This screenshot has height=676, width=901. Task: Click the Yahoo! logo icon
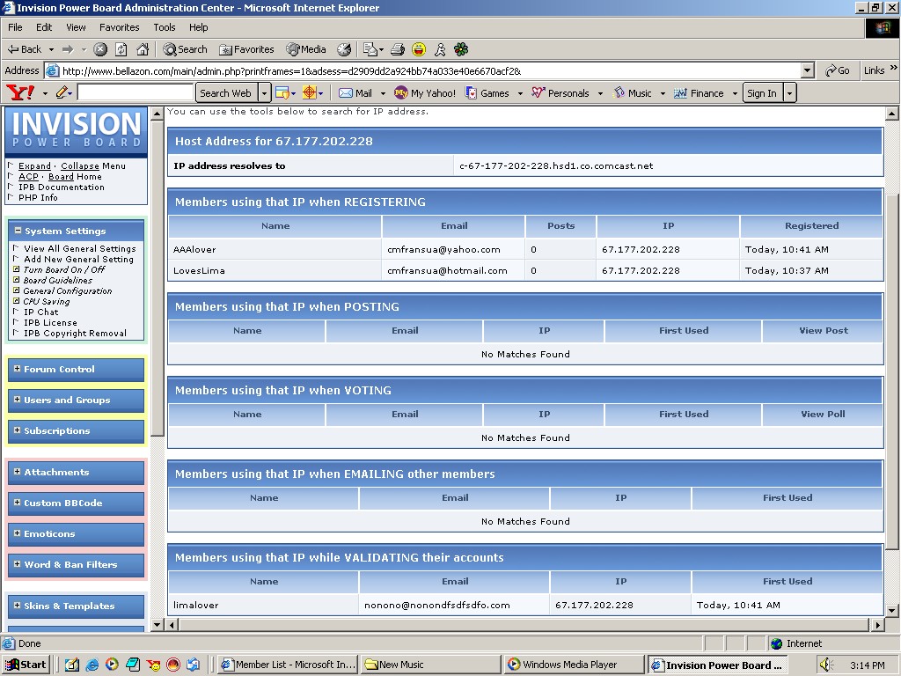coord(20,92)
